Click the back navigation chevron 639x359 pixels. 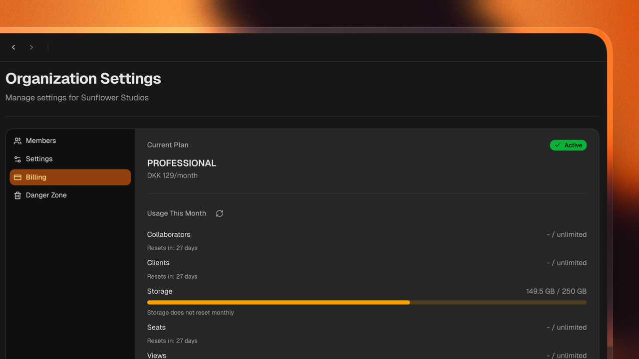coord(13,47)
